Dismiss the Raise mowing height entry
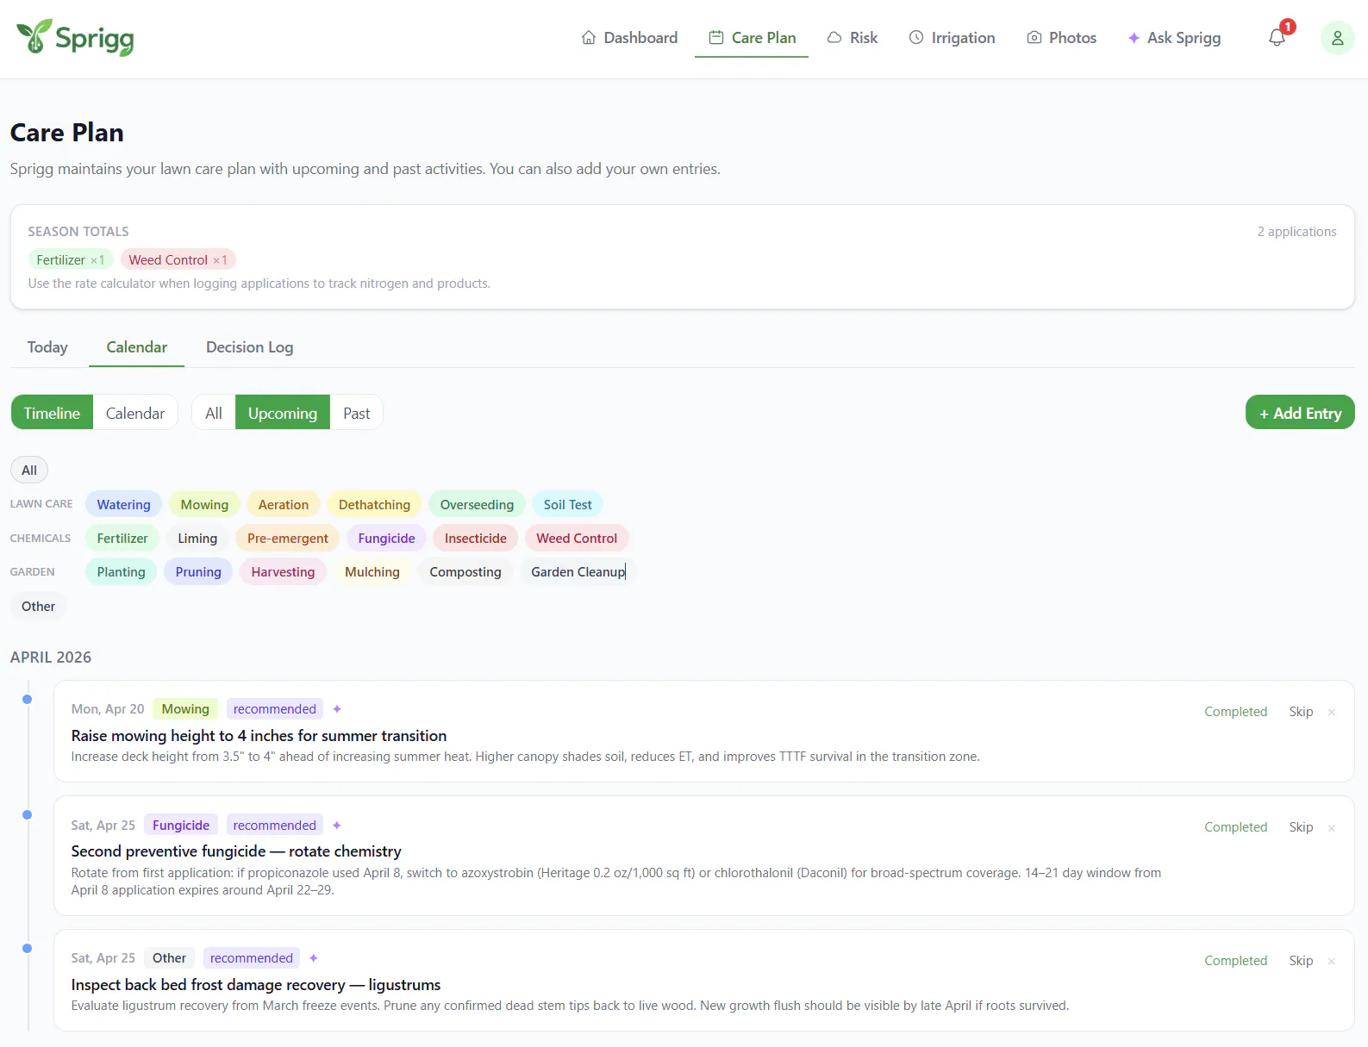The image size is (1368, 1047). [1332, 712]
